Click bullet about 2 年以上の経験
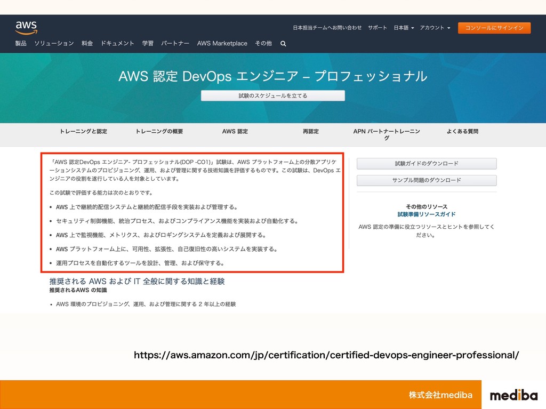Viewport: 546px width, 409px height. [x=146, y=304]
